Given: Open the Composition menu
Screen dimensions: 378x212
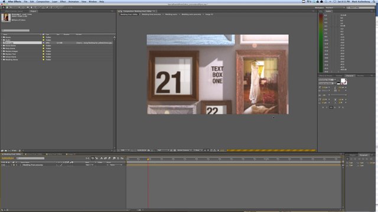Looking at the screenshot, I should (43, 1).
